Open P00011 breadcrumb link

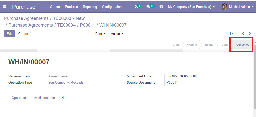coord(87,25)
